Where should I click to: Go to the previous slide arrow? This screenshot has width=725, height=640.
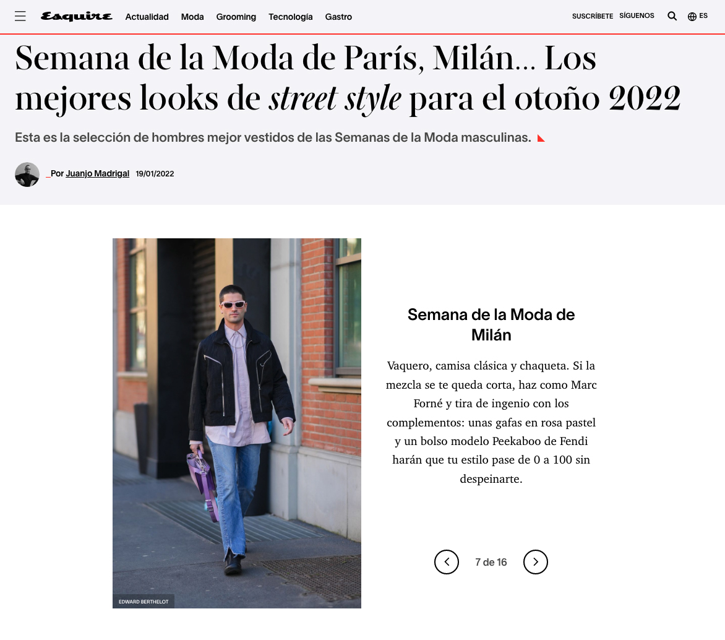click(x=447, y=562)
